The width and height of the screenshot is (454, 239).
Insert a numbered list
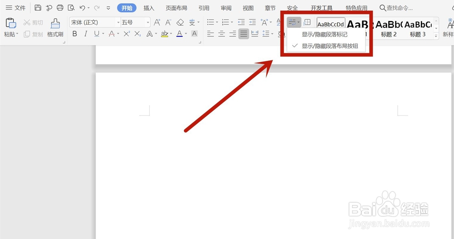225,22
